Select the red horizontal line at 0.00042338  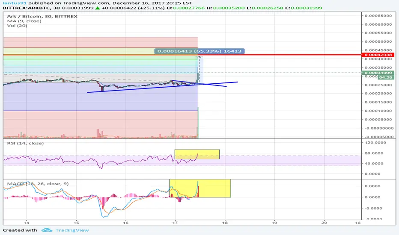point(182,55)
